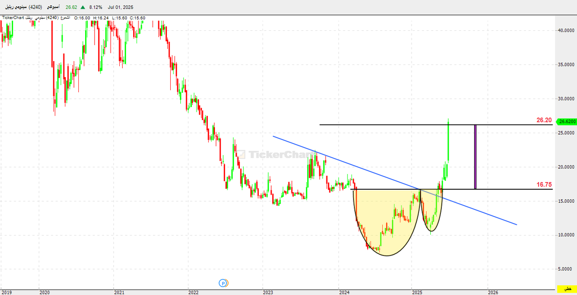The width and height of the screenshot is (577, 295).
Task: Click the 2021 label on time axis
Action: click(x=119, y=292)
